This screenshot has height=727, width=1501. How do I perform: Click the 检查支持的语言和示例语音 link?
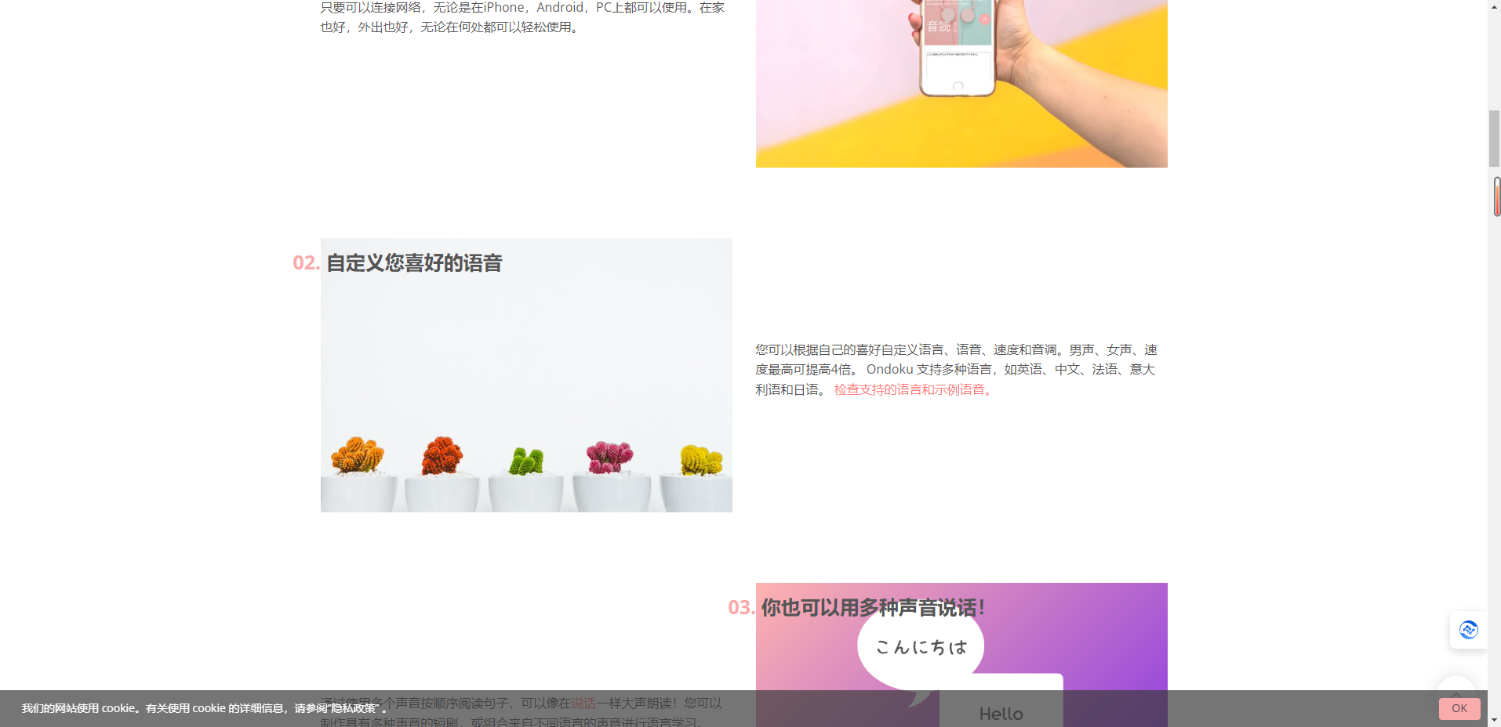click(911, 389)
